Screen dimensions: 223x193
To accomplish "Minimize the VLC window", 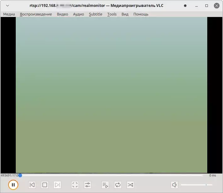I will tap(197, 6).
